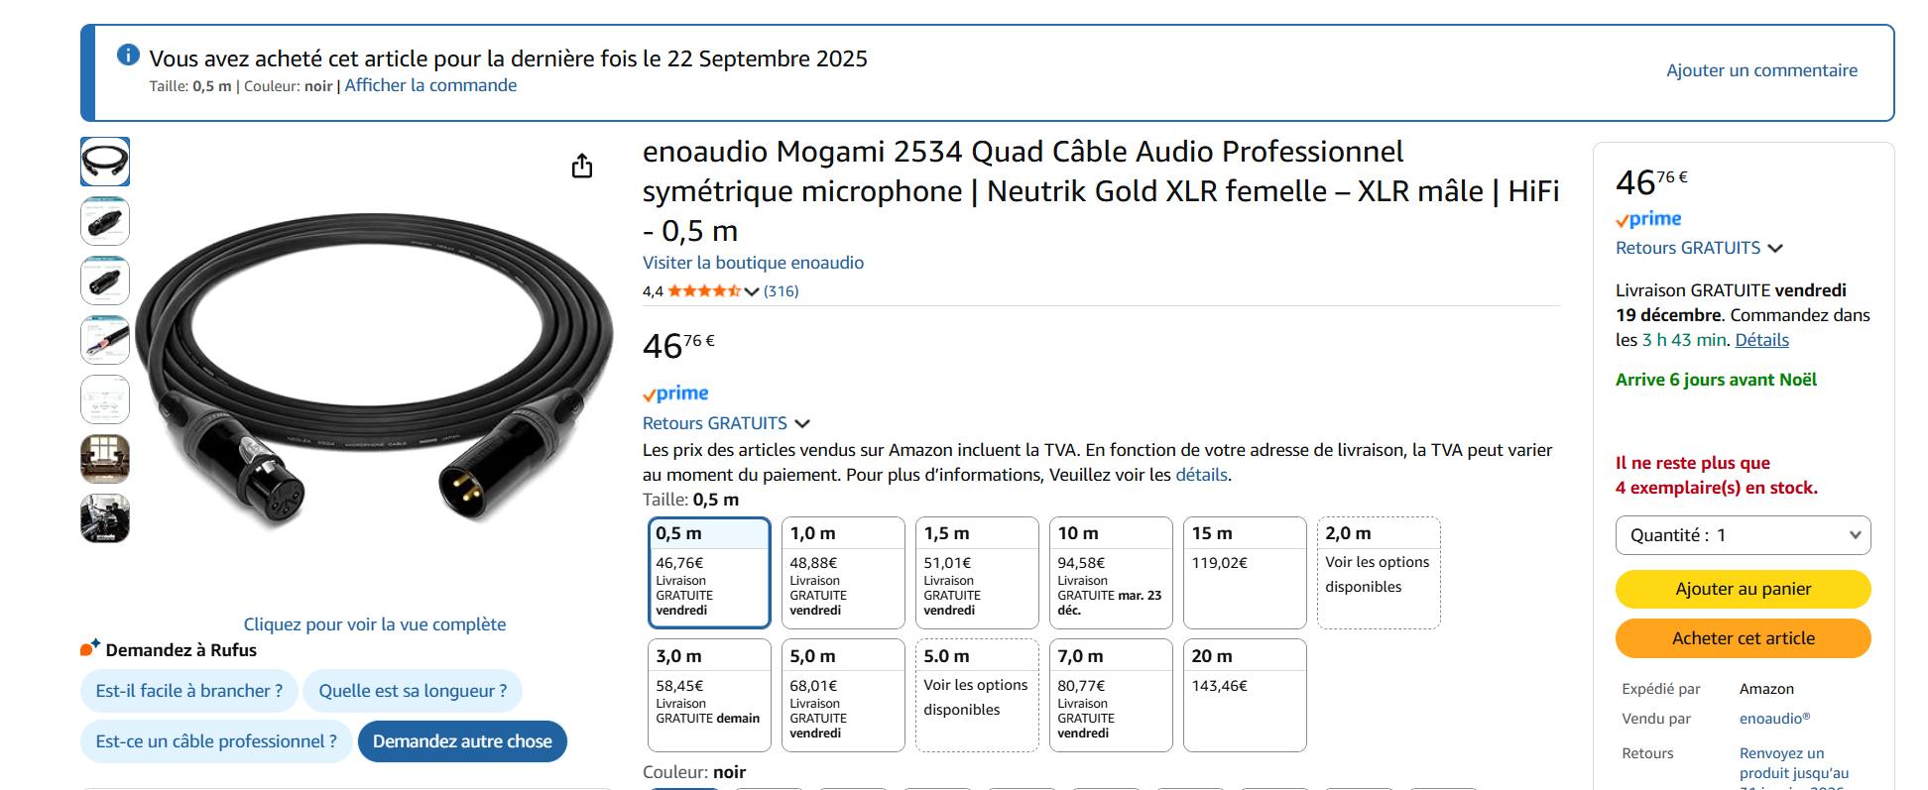The image size is (1928, 790).
Task: Choose the 3,0 m cable length
Action: (x=708, y=695)
